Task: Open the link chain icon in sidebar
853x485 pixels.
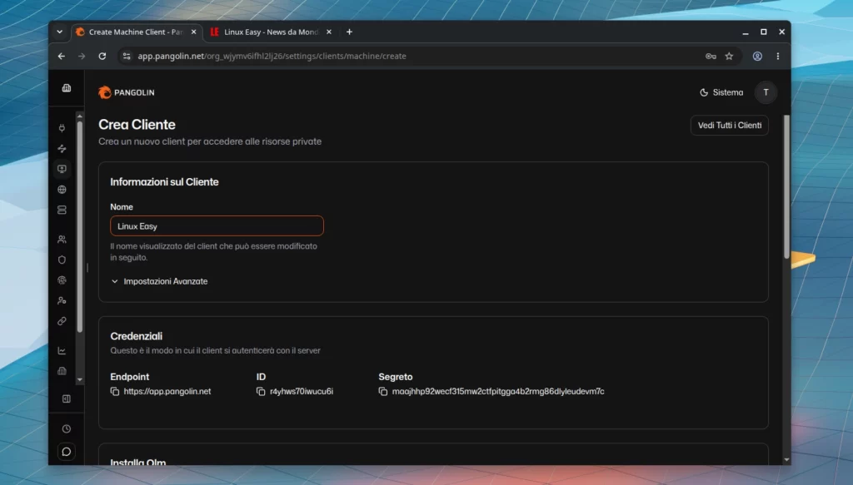Action: [62, 321]
